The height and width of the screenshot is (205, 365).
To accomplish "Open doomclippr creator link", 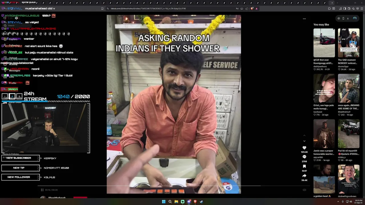I will [x=344, y=66].
